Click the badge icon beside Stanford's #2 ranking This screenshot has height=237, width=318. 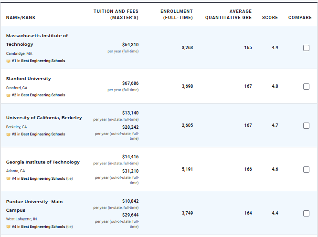(x=8, y=95)
